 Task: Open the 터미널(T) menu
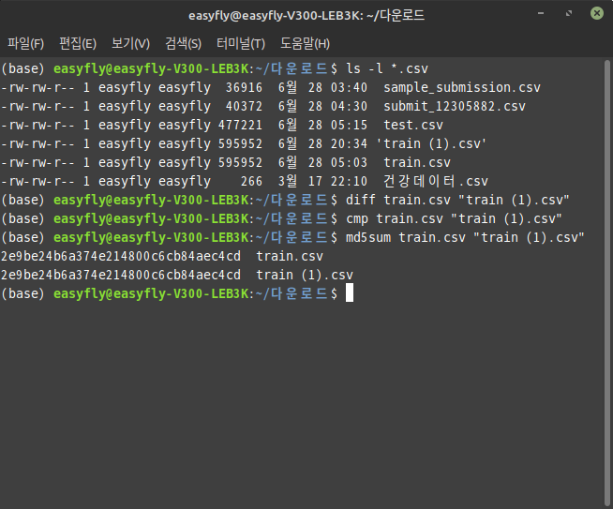241,43
